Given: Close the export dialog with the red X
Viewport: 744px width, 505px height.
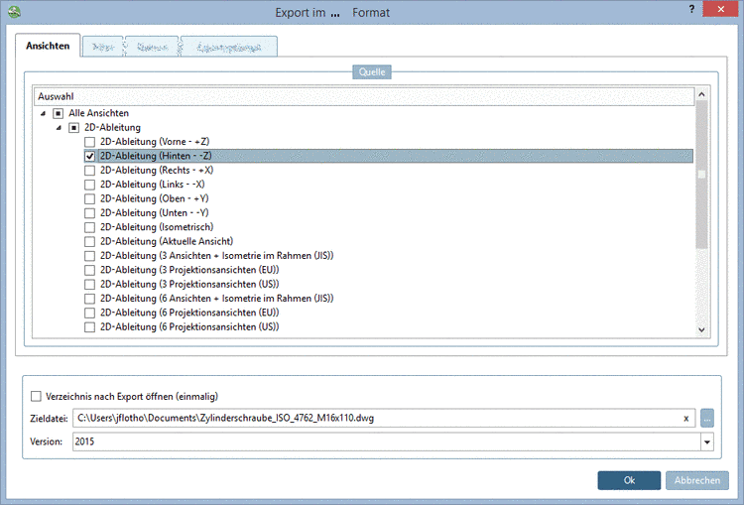Looking at the screenshot, I should click(720, 9).
